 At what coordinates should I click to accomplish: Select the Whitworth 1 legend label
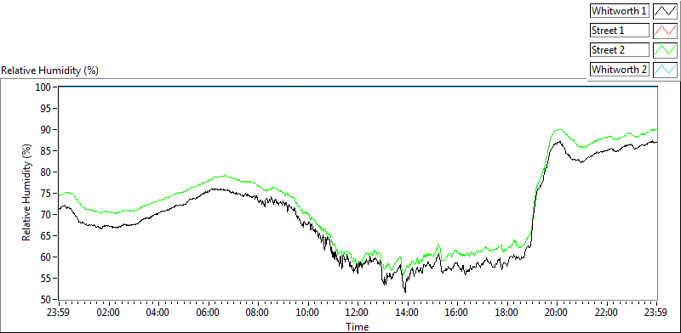[620, 11]
